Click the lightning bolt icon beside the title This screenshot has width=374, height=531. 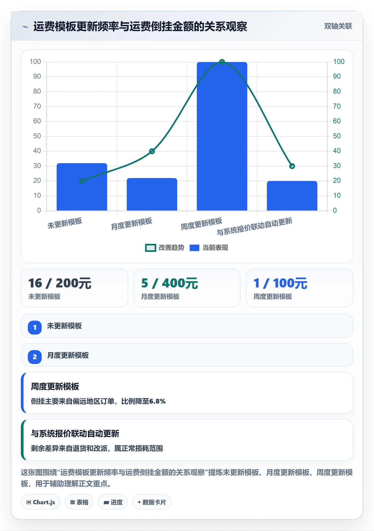coord(25,27)
